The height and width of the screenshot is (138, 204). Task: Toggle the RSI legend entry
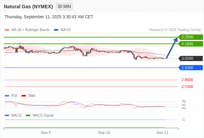click(11, 96)
